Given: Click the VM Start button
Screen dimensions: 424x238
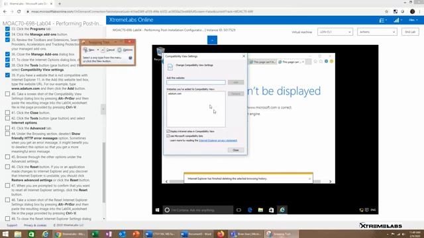Looking at the screenshot, I should [158, 210].
